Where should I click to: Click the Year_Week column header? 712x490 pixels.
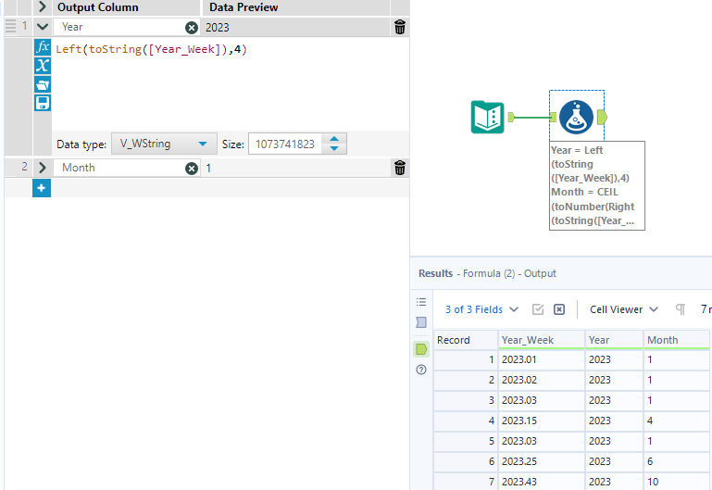pyautogui.click(x=542, y=340)
